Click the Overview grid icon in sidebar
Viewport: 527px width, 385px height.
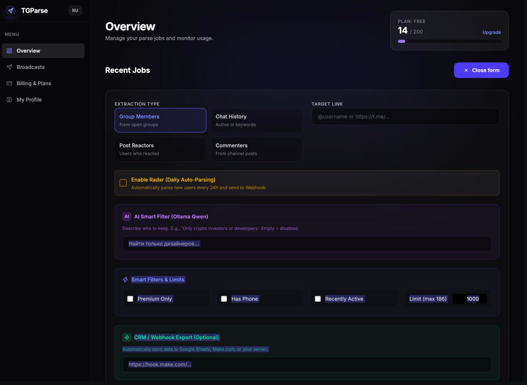pyautogui.click(x=9, y=51)
